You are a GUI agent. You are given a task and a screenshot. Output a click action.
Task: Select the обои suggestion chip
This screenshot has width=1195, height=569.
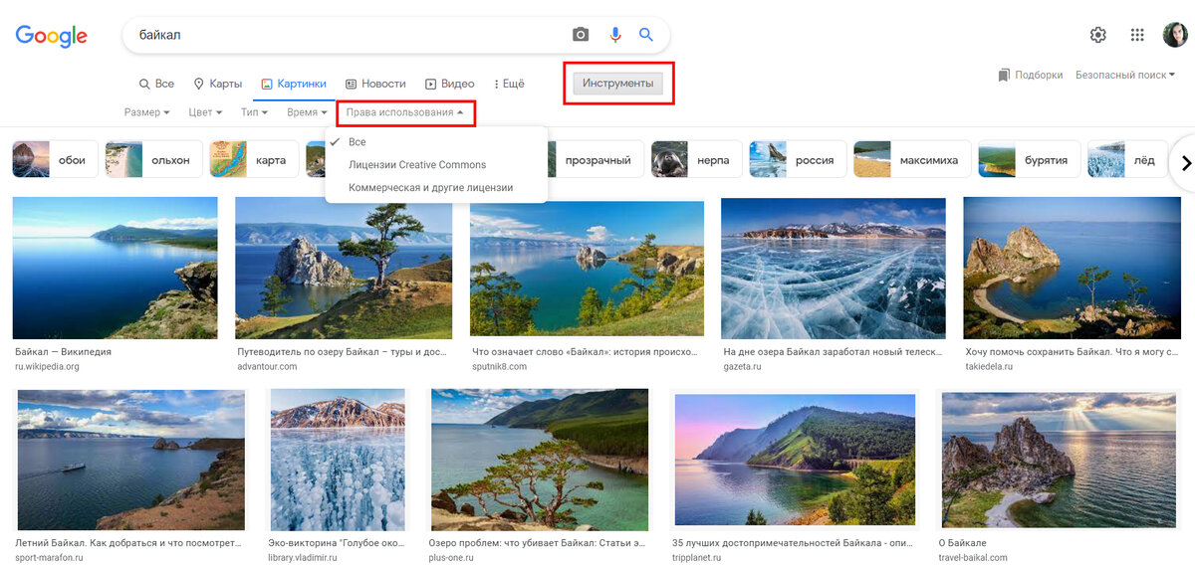[x=55, y=159]
